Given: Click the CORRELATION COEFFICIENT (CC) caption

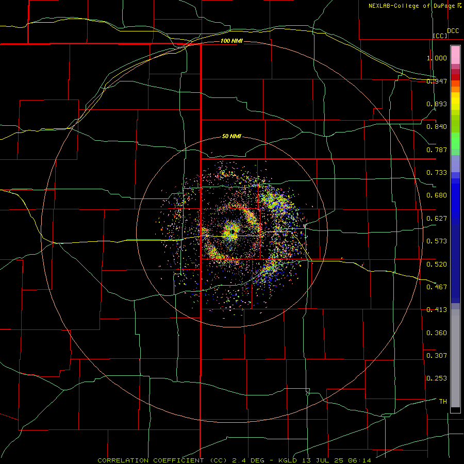Looking at the screenshot, I should point(162,460).
